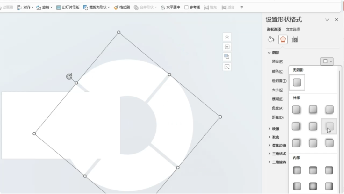Open the 对齐 align dropdown
Screen dimensions: 344x194
pyautogui.click(x=25, y=7)
